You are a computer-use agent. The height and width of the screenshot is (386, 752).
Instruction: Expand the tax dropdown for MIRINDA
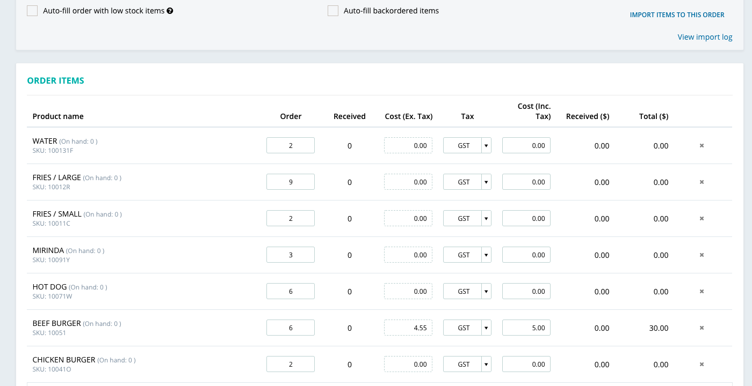[x=486, y=255]
